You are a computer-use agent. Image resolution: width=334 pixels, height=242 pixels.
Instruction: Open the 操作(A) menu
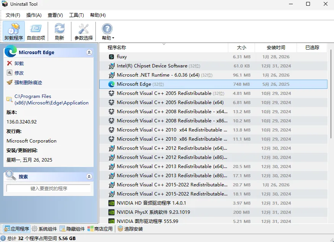click(x=34, y=15)
